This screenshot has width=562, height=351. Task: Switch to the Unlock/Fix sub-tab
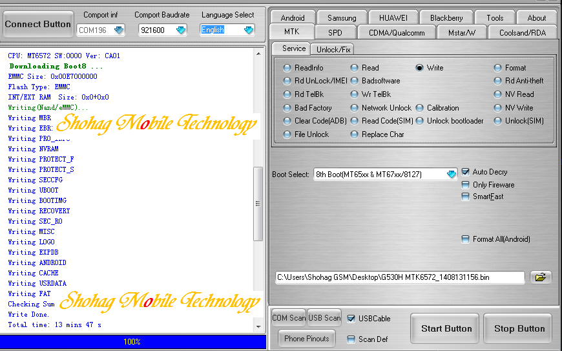click(x=333, y=50)
